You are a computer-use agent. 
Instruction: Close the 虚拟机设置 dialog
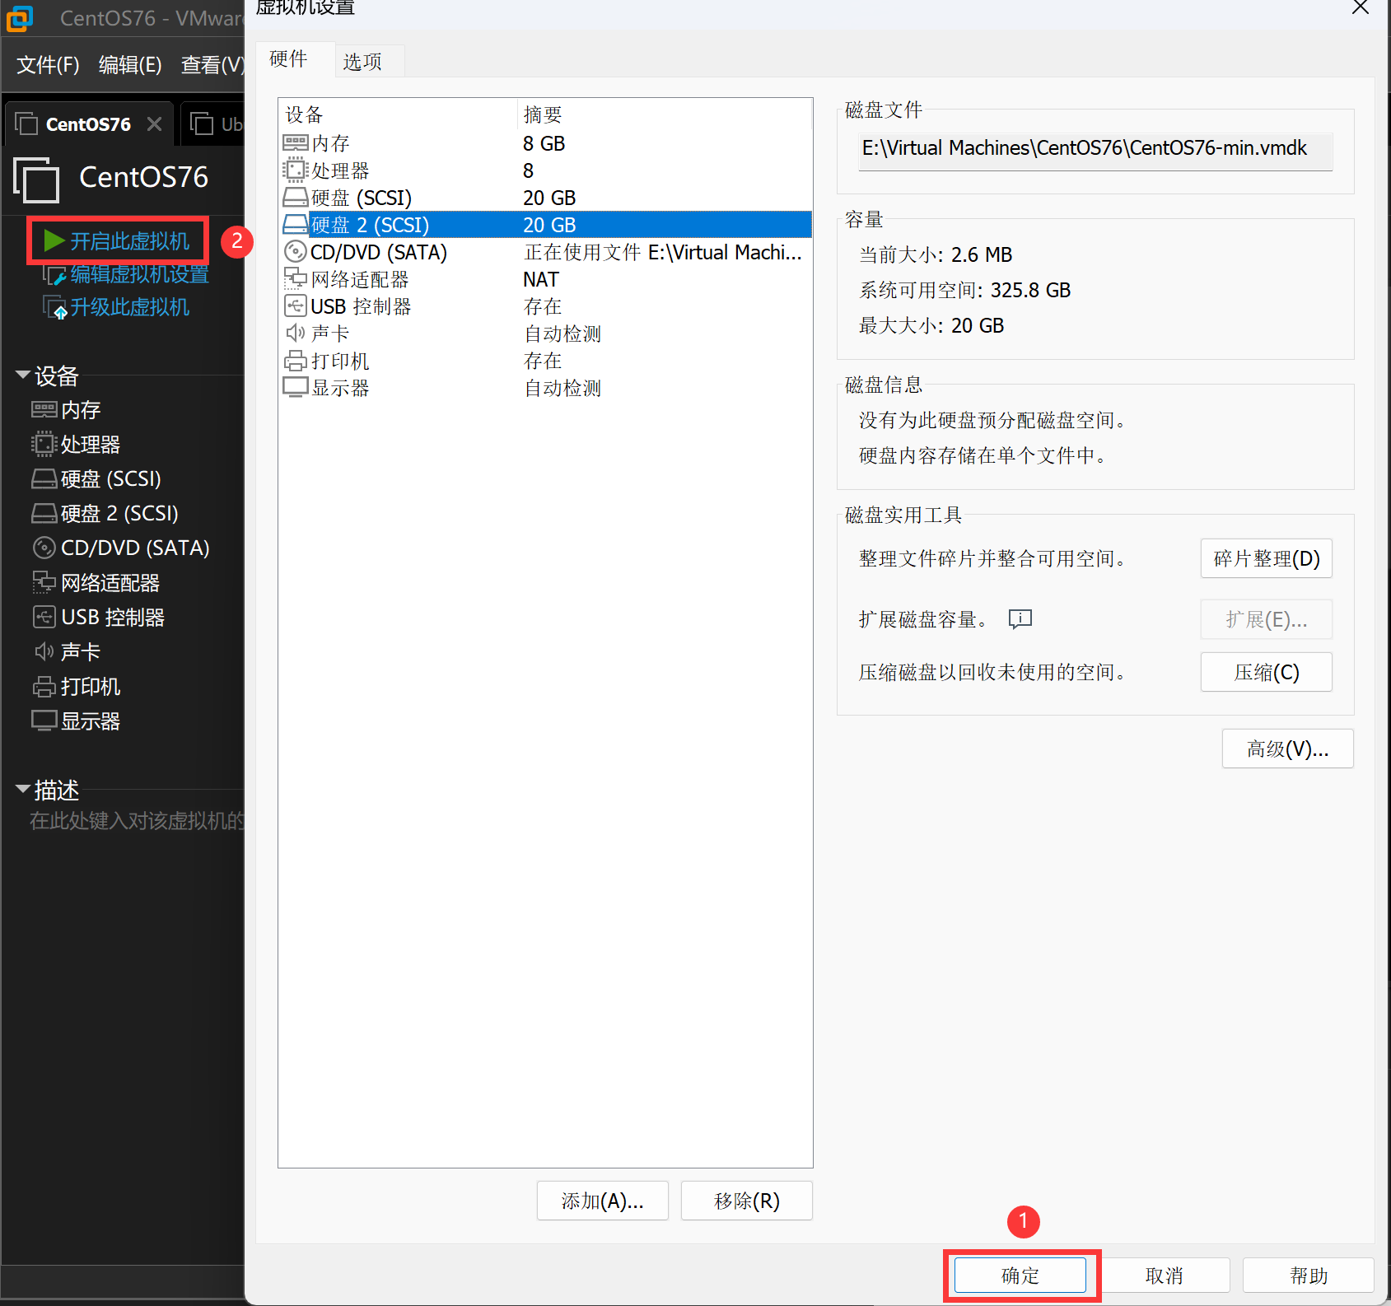click(x=1361, y=7)
